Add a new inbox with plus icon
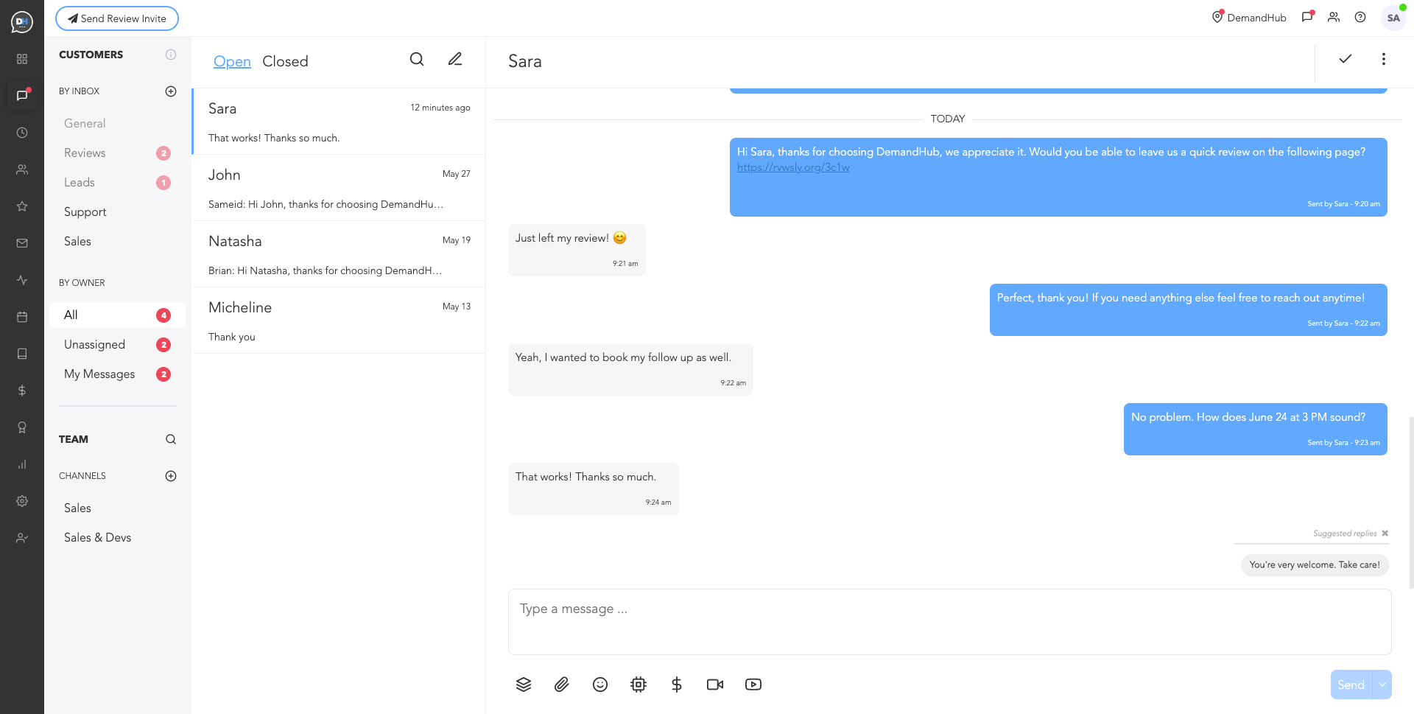Viewport: 1414px width, 714px height. pos(171,91)
